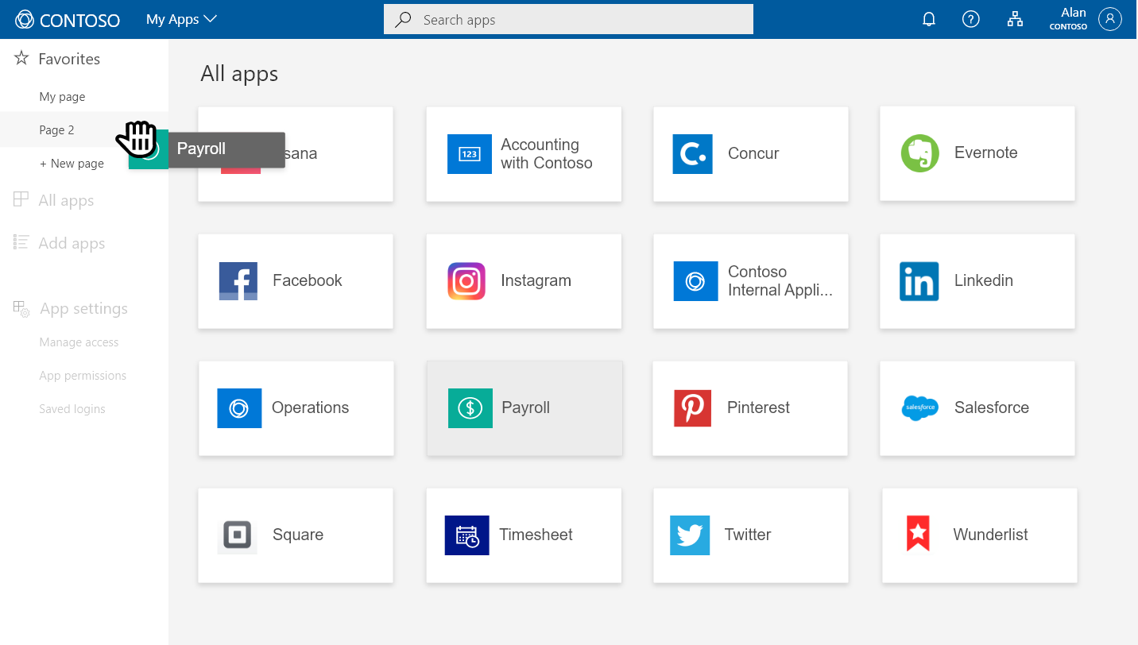Click the Add apps list icon
This screenshot has height=645, width=1138.
pyautogui.click(x=21, y=242)
